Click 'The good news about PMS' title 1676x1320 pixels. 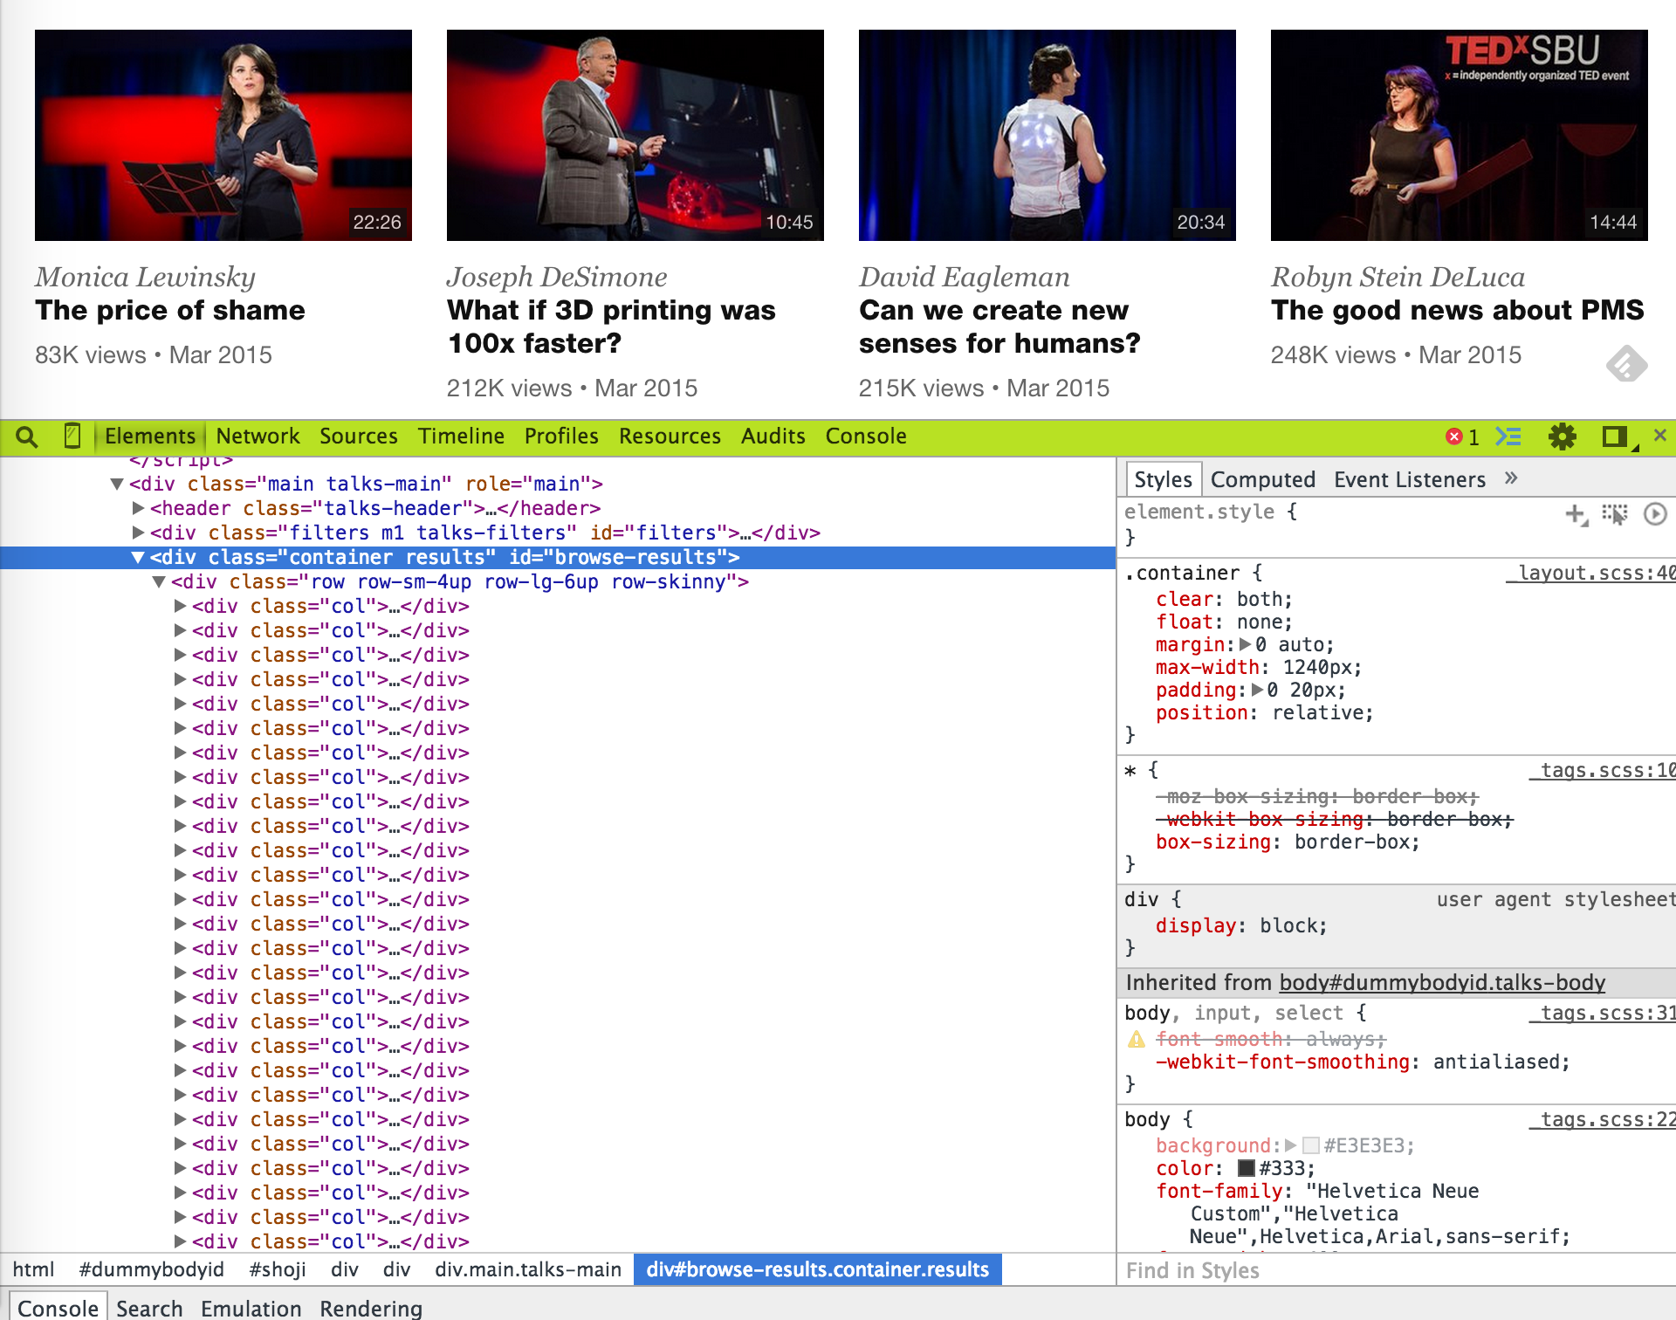(x=1458, y=310)
